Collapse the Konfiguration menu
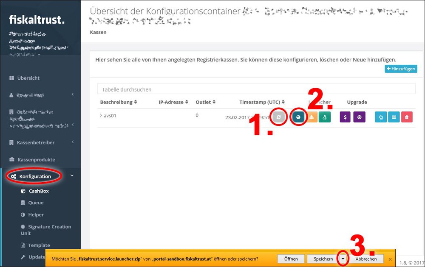This screenshot has height=267, width=425. pos(35,176)
